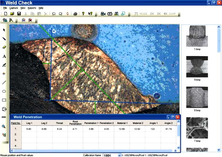Image resolution: width=222 pixels, height=157 pixels.
Task: Click the Throat value 6.24
Action: click(x=59, y=129)
